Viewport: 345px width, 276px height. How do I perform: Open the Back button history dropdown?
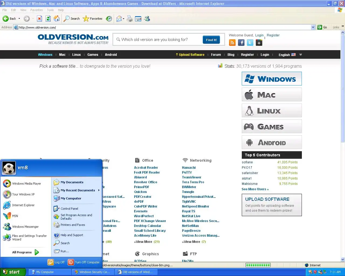click(19, 19)
